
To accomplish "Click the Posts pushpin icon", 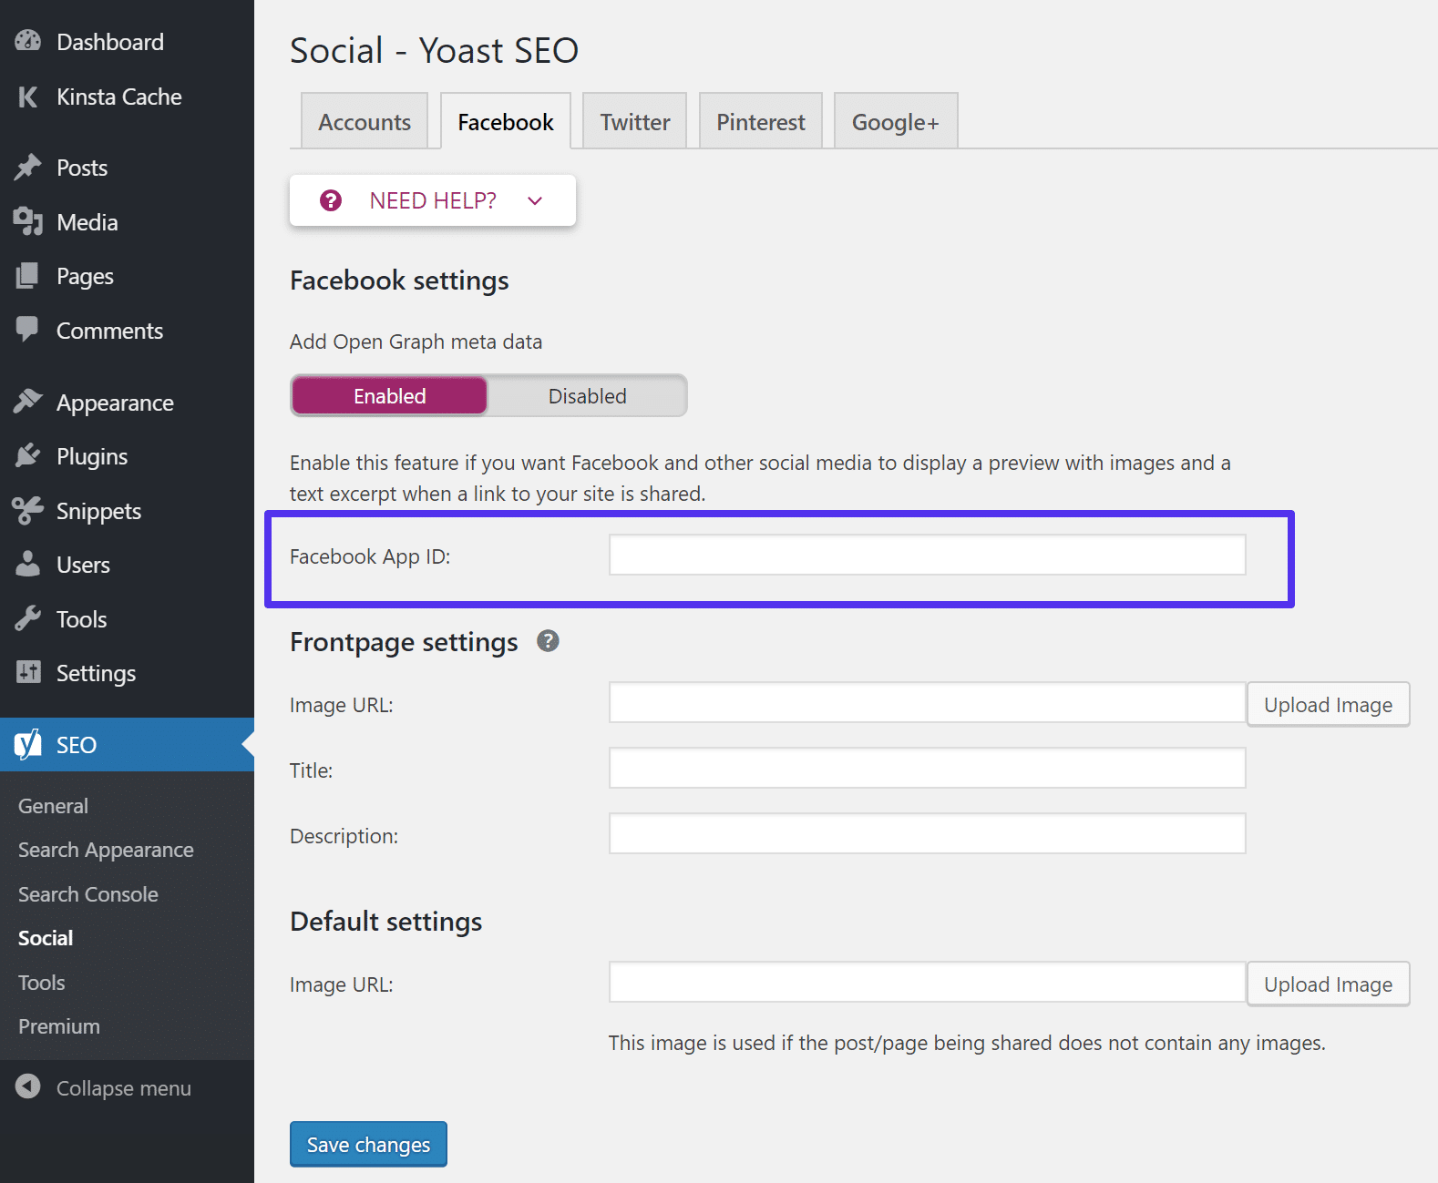I will tap(28, 168).
